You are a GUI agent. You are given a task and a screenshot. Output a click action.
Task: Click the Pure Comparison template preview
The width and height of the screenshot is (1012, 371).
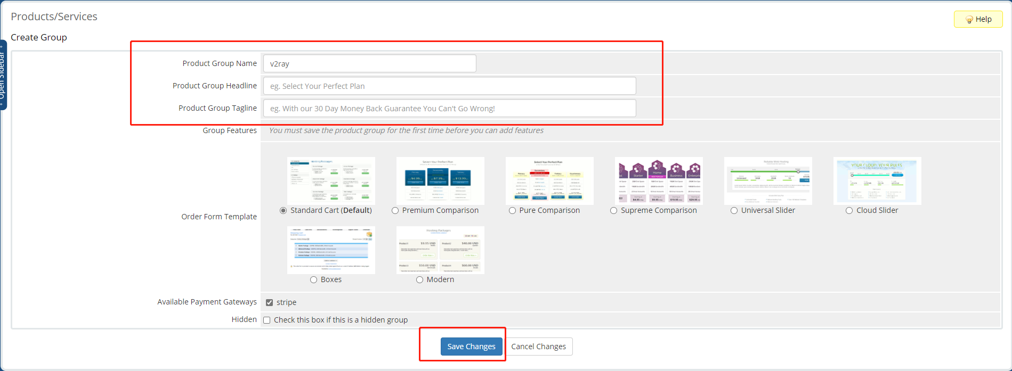pos(549,181)
